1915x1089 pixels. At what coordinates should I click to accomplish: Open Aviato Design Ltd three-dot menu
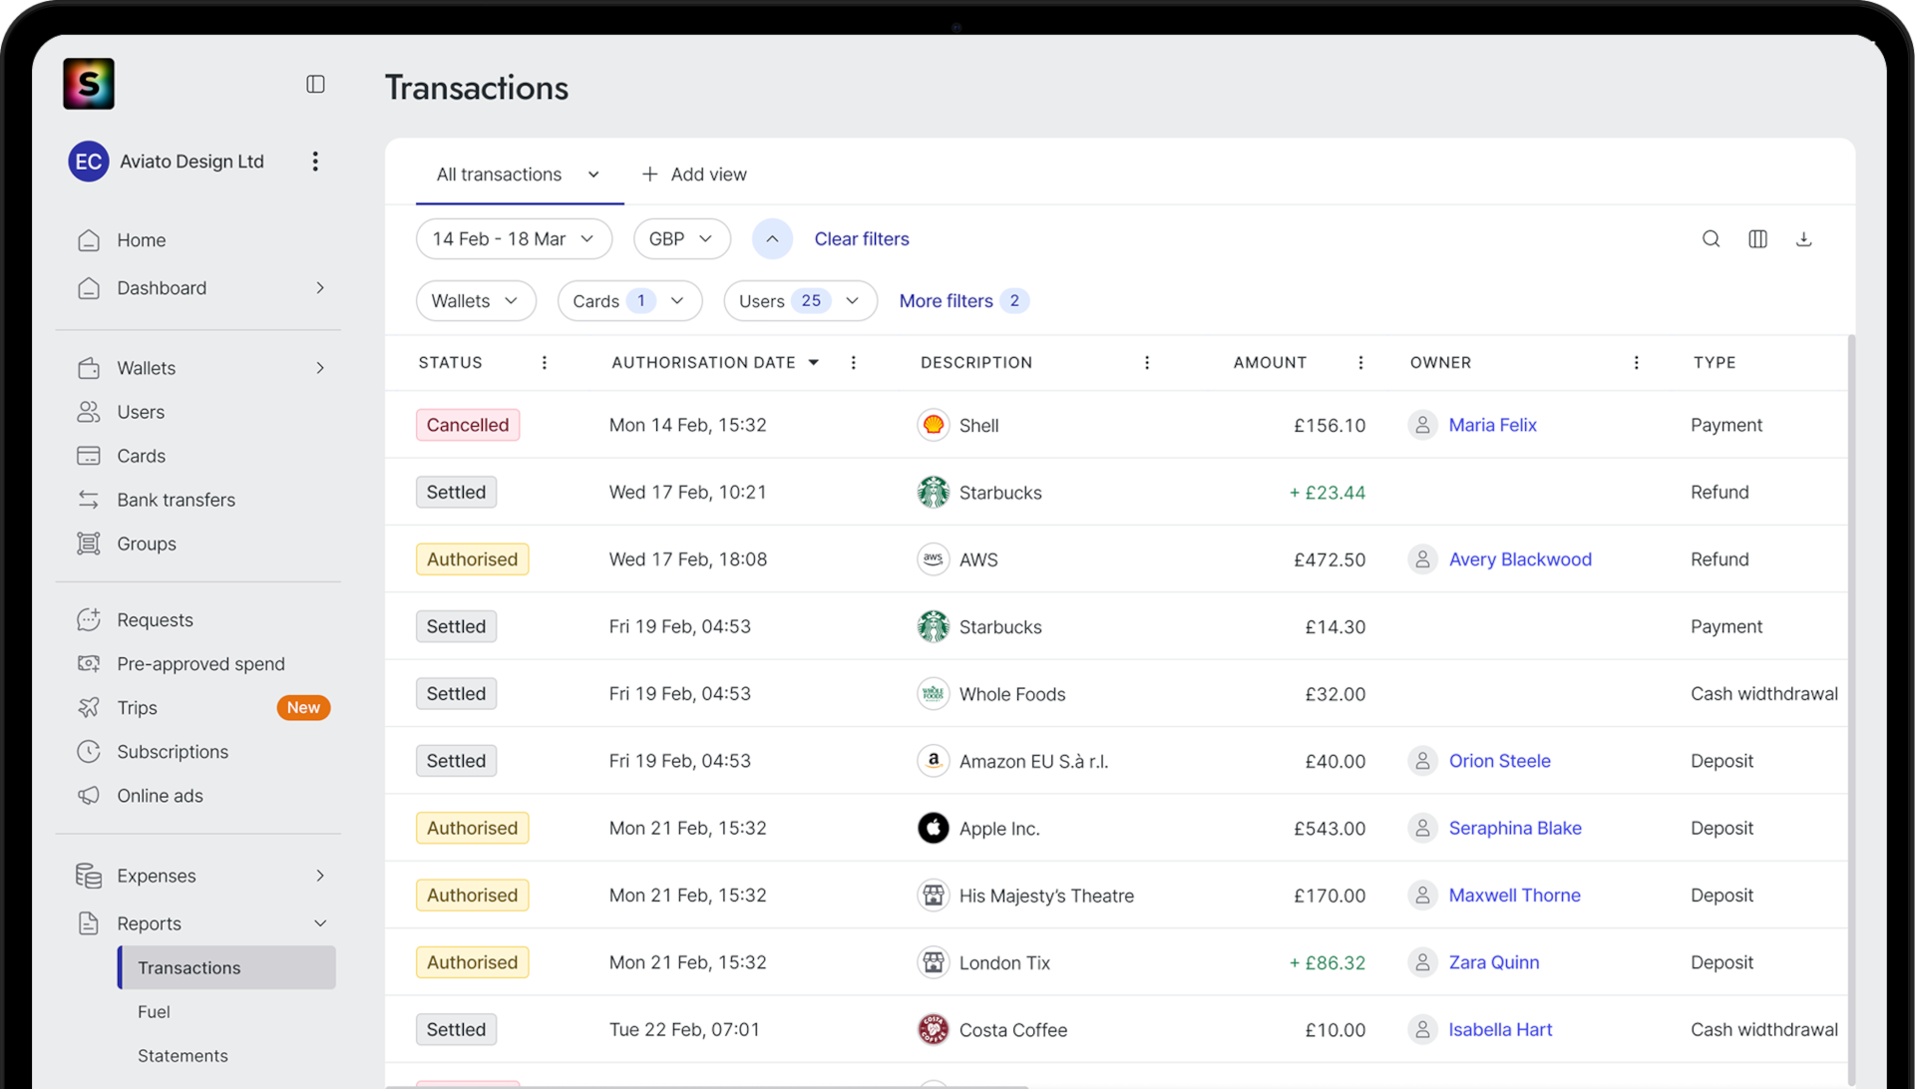pos(315,162)
